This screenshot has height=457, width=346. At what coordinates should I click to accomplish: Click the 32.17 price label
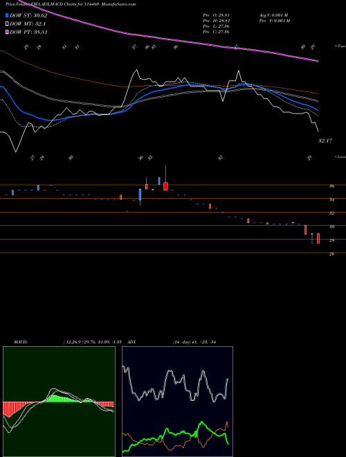coord(325,141)
